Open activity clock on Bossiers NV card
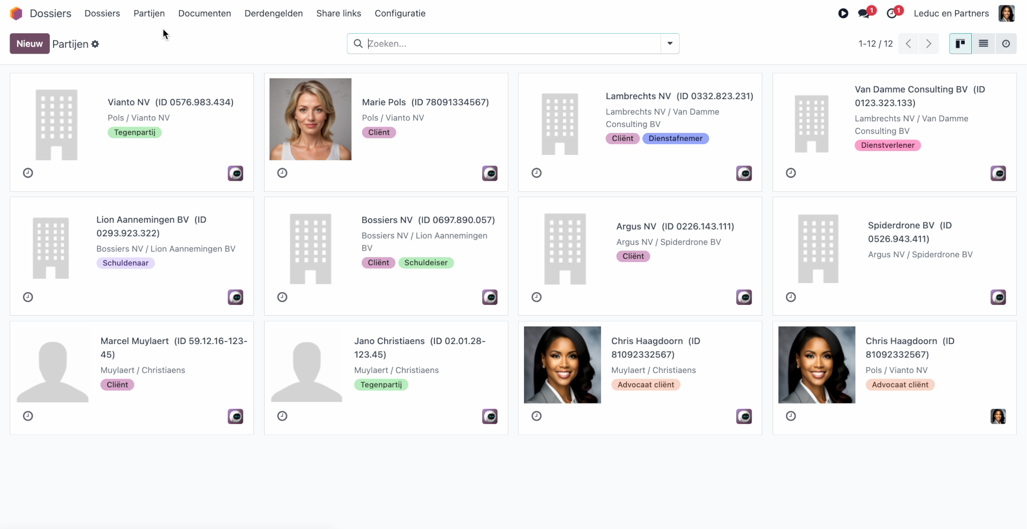This screenshot has height=529, width=1027. pyautogui.click(x=282, y=297)
